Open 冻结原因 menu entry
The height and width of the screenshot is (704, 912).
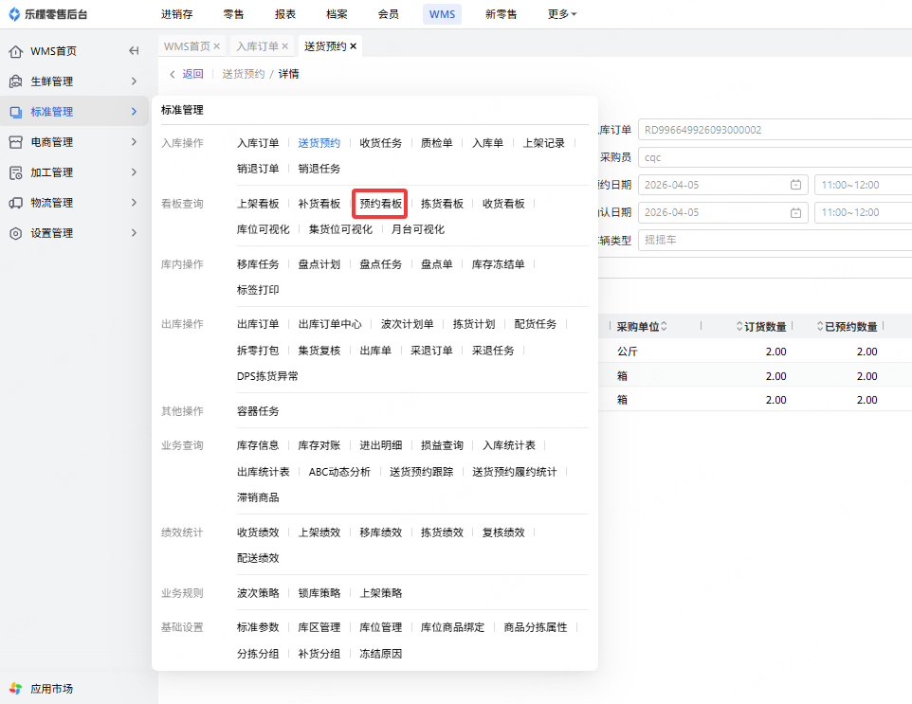pos(380,654)
